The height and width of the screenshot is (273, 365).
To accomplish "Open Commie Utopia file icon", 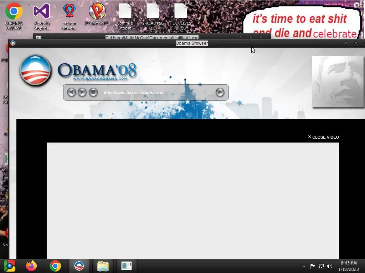I will point(125,16).
